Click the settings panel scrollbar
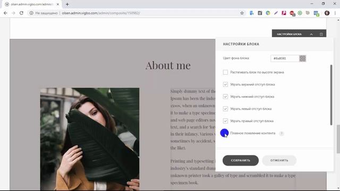 pyautogui.click(x=331, y=95)
